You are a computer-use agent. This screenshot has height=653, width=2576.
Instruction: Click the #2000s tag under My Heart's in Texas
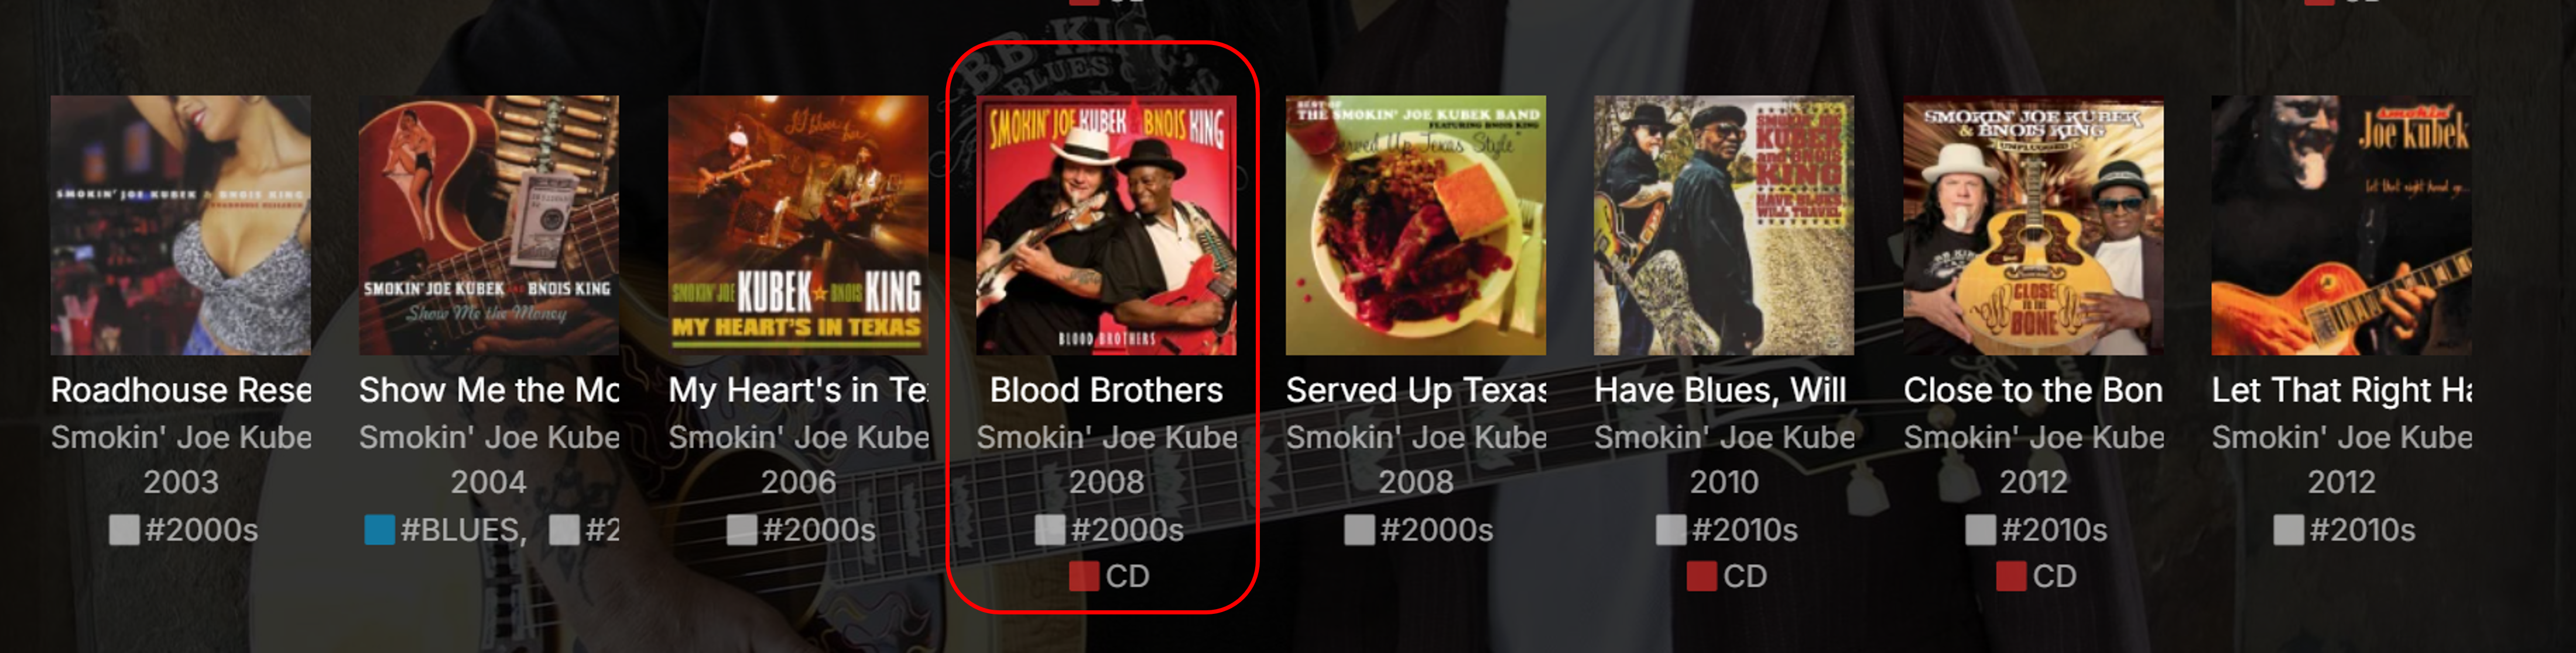click(x=801, y=529)
